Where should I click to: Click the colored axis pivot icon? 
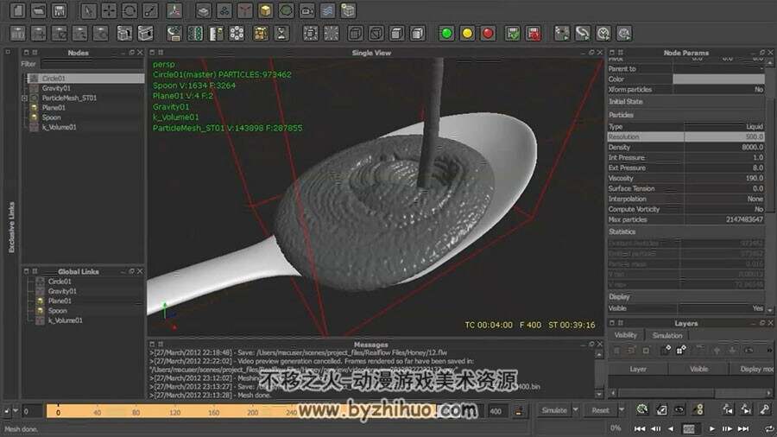click(x=174, y=10)
